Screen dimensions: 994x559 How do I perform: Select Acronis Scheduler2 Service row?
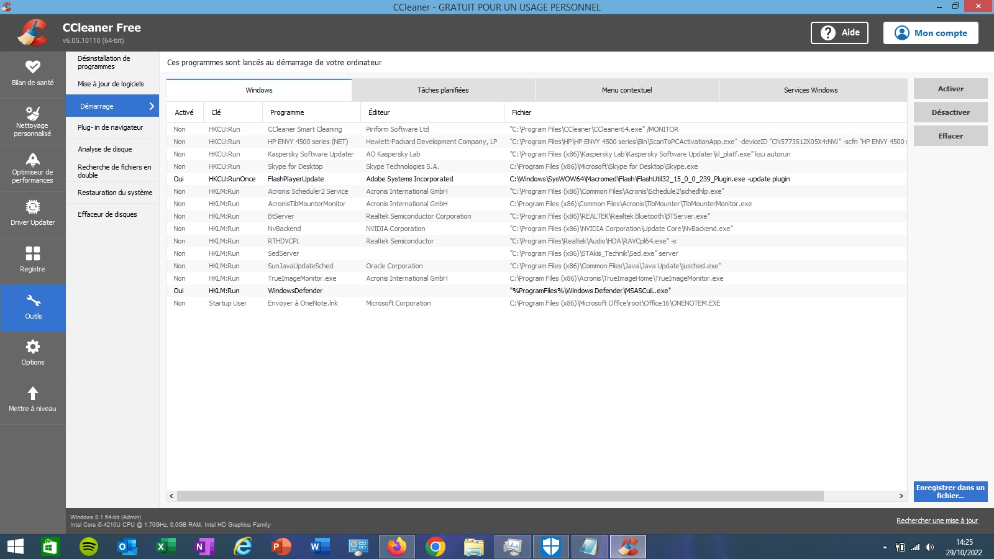pyautogui.click(x=537, y=191)
